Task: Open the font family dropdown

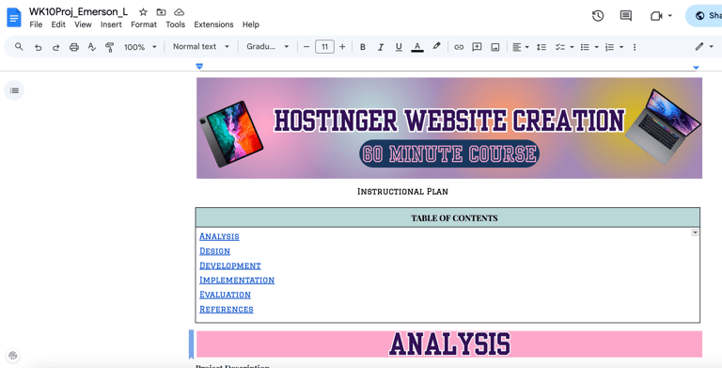Action: (x=267, y=46)
